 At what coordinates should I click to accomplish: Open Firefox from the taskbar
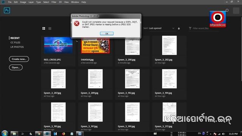64,134
